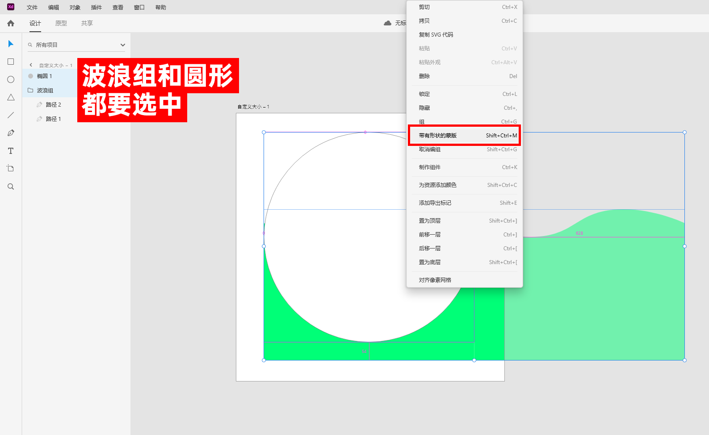709x435 pixels.
Task: Click the cloud document icon
Action: tap(387, 23)
